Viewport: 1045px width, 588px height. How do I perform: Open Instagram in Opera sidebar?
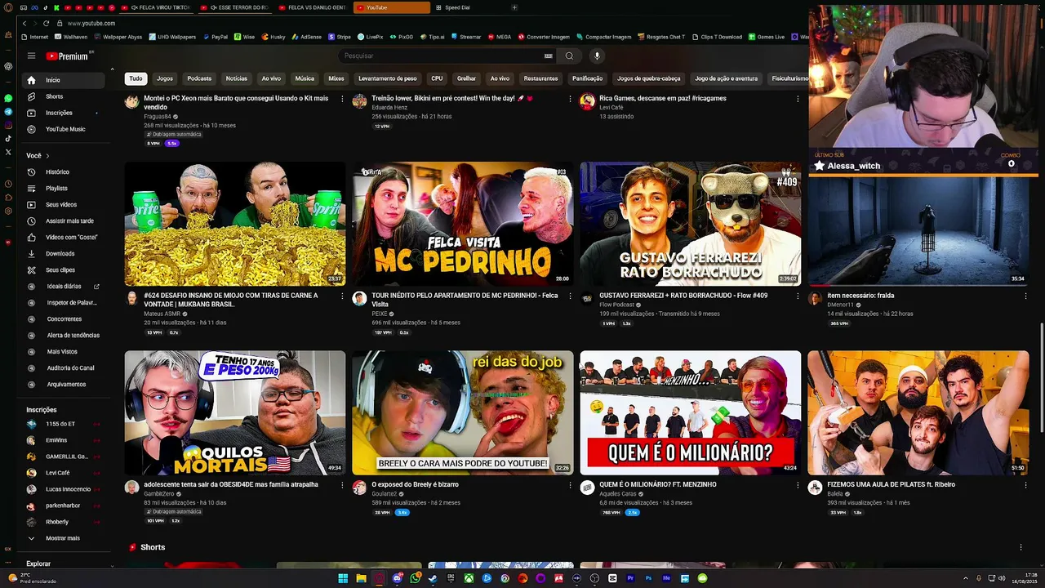pos(8,125)
